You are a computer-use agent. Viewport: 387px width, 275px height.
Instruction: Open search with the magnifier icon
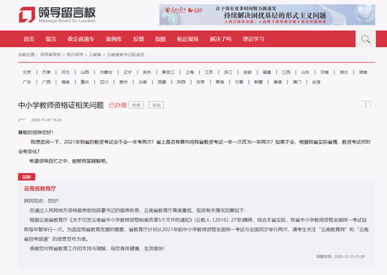pyautogui.click(x=366, y=39)
